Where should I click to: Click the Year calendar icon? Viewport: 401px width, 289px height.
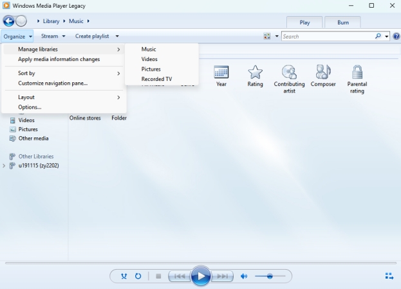click(x=221, y=72)
